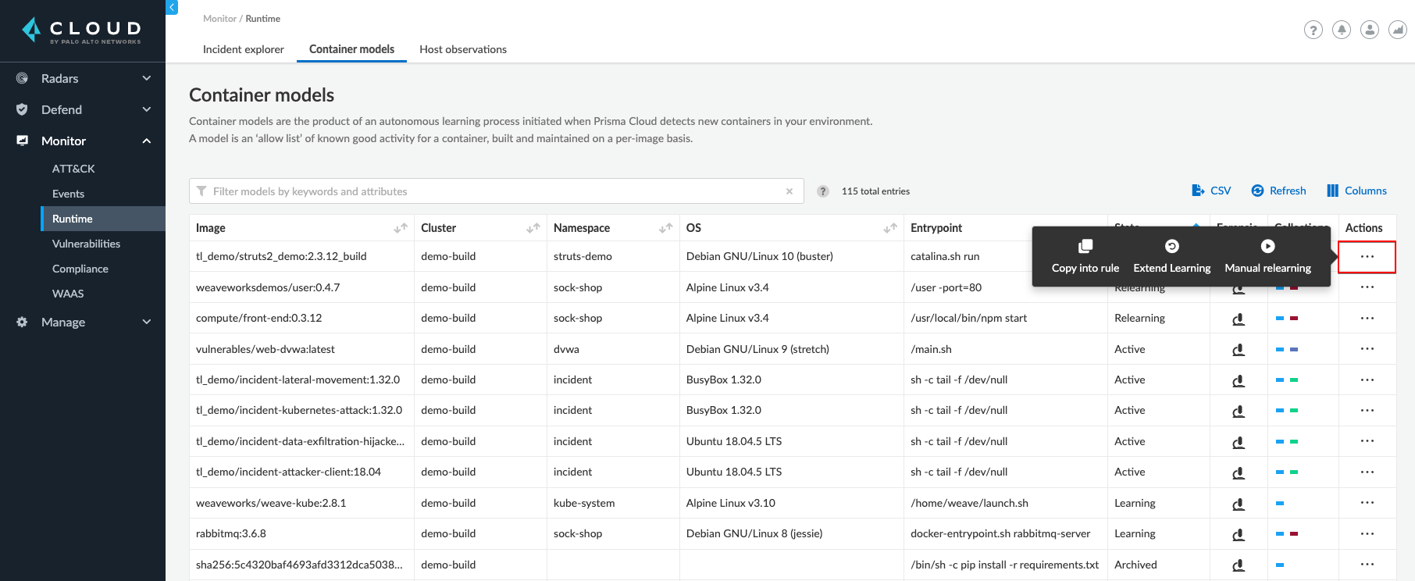
Task: Open forensics icon for incident-lateral-movement row
Action: pyautogui.click(x=1239, y=380)
